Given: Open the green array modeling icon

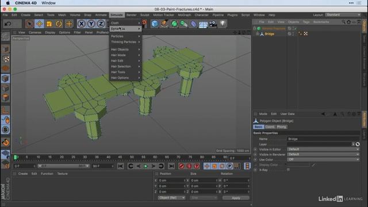Looking at the screenshot, I should point(184,24).
